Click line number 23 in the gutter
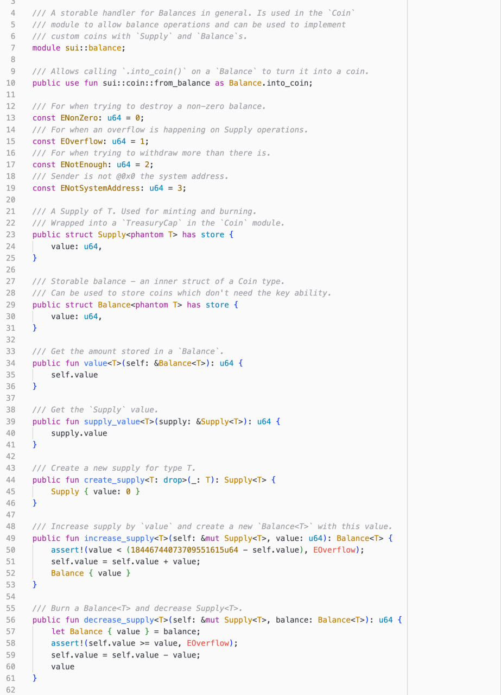501x695 pixels. tap(11, 235)
